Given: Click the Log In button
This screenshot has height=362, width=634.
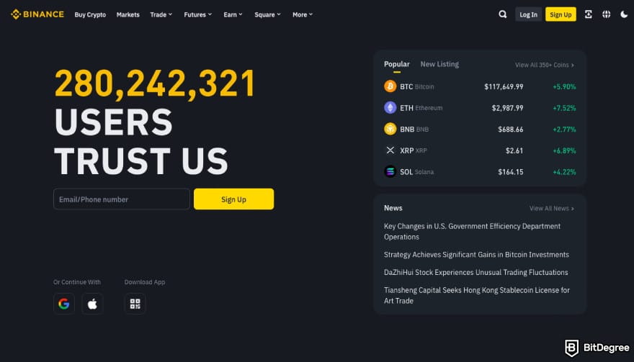Looking at the screenshot, I should (x=529, y=14).
